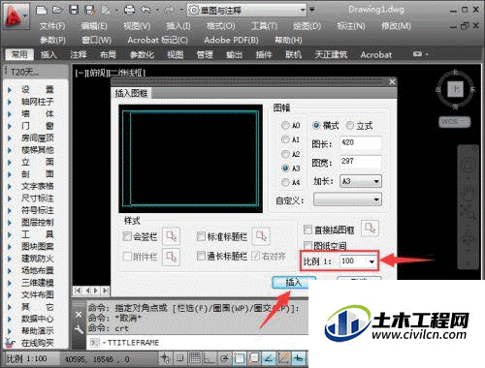Open the 加长 A3 dropdown

(361, 181)
